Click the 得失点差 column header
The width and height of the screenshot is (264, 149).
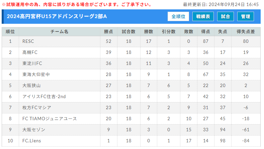click(246, 32)
